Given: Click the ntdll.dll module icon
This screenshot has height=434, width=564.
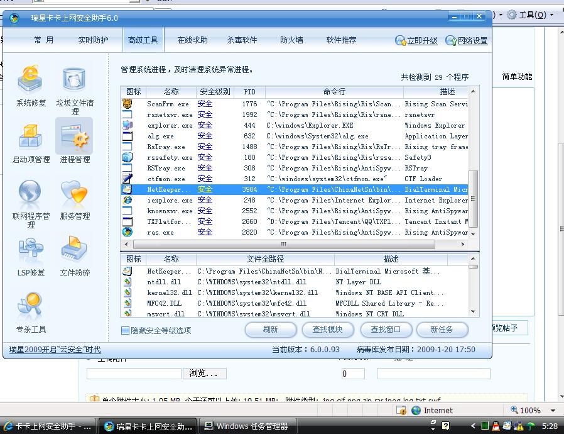Looking at the screenshot, I should click(127, 282).
